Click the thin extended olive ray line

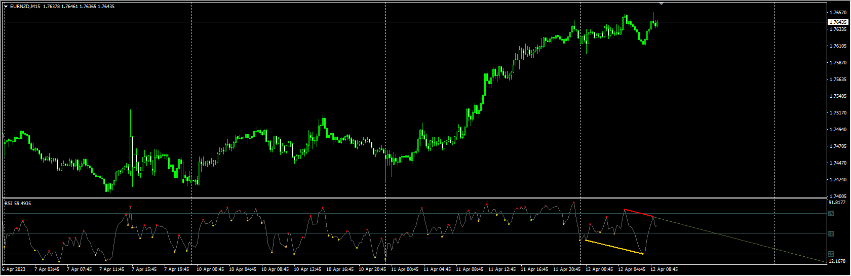point(740,239)
